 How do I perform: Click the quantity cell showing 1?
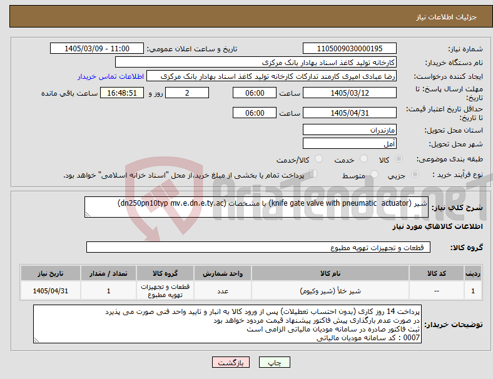click(108, 291)
